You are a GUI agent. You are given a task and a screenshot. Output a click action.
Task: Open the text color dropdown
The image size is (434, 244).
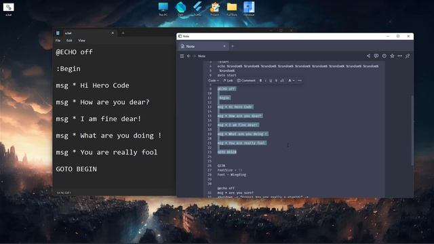291,81
